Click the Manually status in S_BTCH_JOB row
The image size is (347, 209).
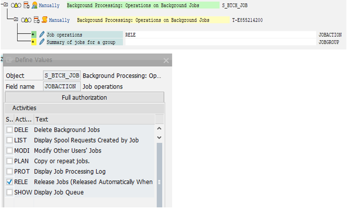point(49,5)
